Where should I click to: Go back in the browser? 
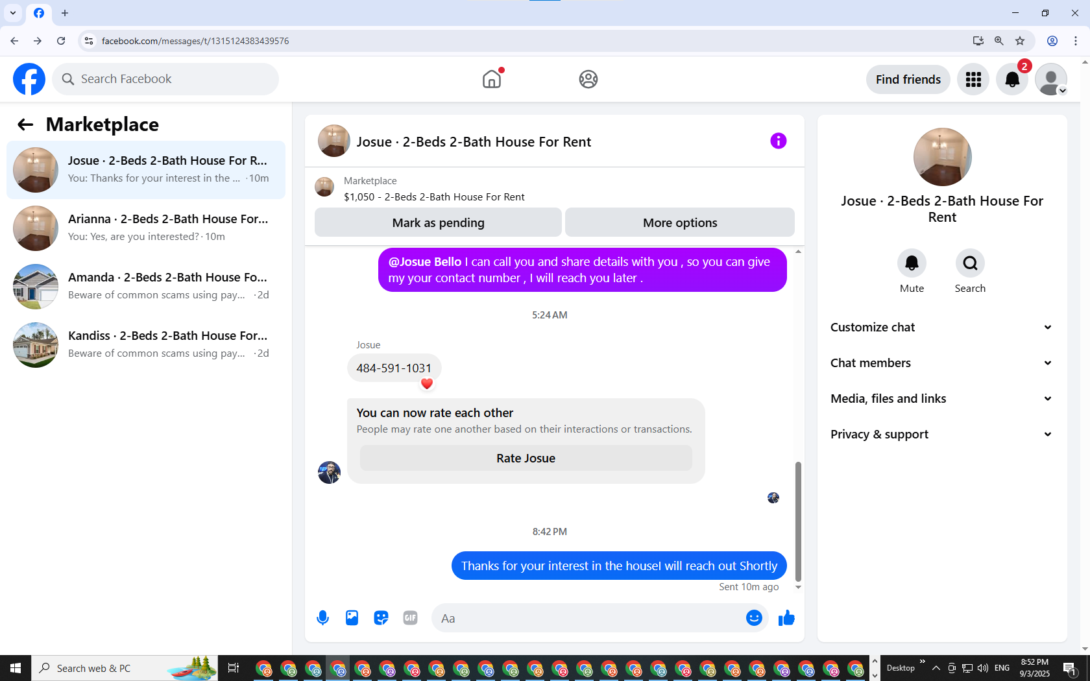pyautogui.click(x=14, y=41)
